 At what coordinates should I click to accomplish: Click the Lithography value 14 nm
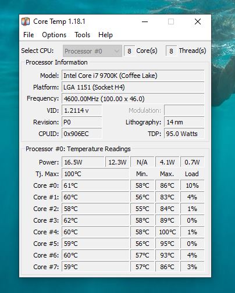tap(184, 122)
